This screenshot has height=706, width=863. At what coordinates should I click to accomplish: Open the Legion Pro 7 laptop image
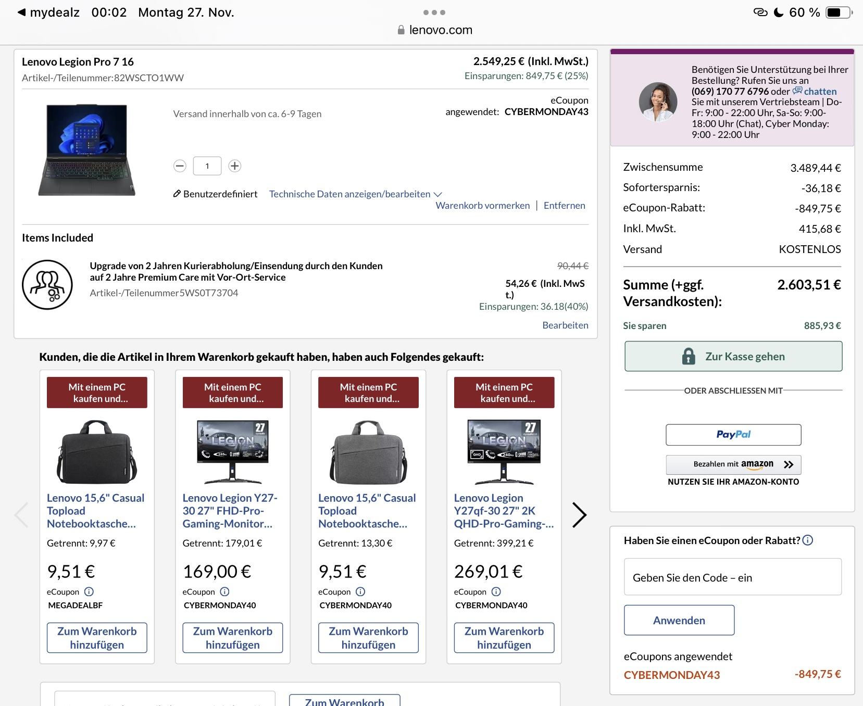[x=86, y=150]
